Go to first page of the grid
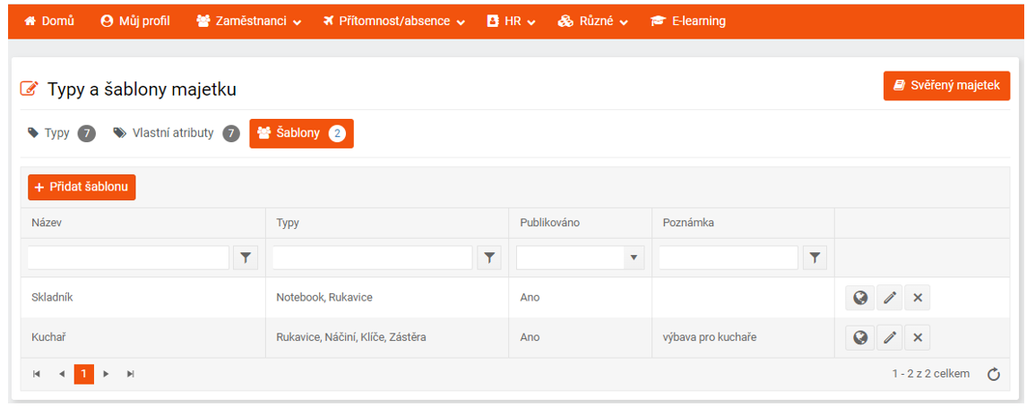 tap(37, 374)
